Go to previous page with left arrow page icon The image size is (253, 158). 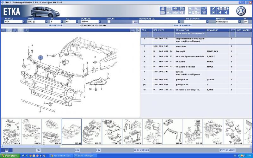(219, 9)
